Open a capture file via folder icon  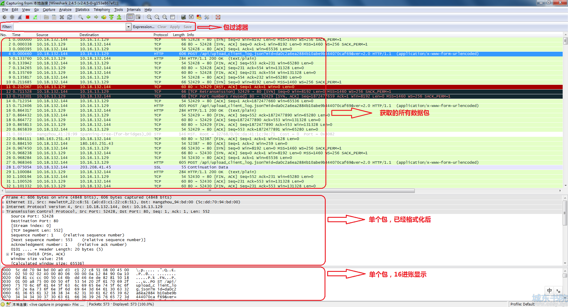click(46, 17)
